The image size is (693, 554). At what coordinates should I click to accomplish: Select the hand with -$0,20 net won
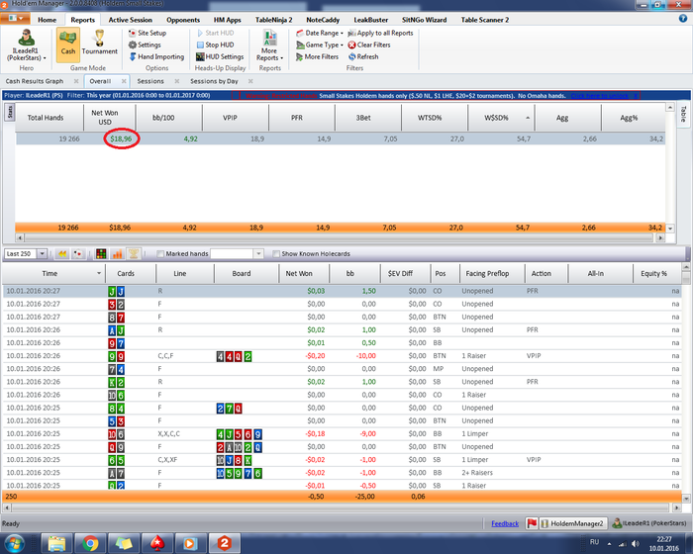point(343,356)
